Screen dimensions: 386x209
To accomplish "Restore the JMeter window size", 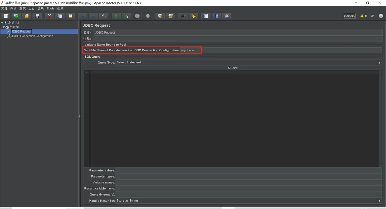I will [x=368, y=3].
